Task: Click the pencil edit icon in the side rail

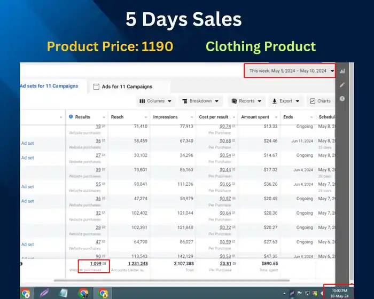Action: tap(342, 85)
